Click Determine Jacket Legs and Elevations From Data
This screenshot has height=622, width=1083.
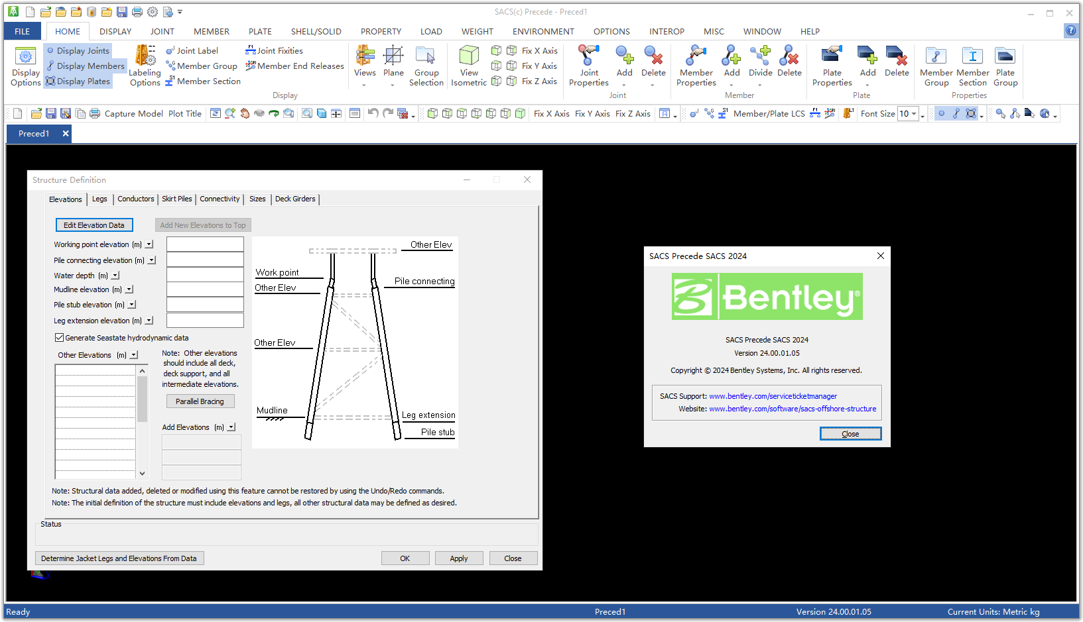(x=119, y=558)
